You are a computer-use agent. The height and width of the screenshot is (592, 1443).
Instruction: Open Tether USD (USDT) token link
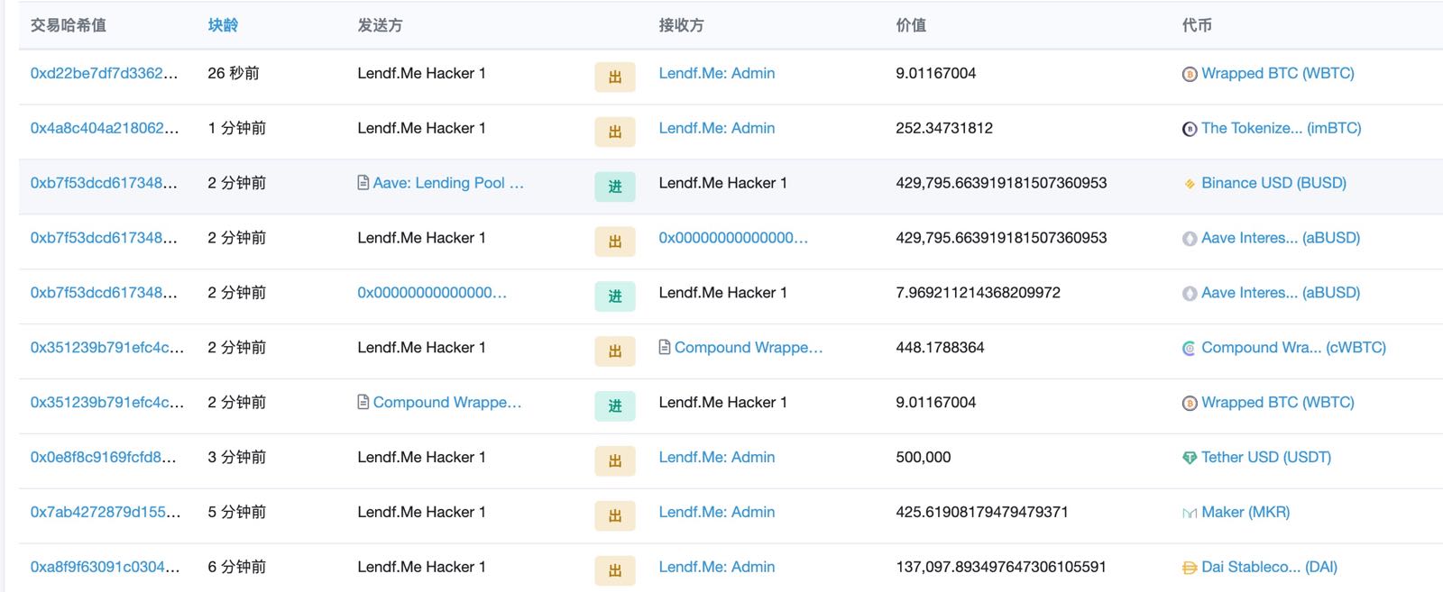(1266, 457)
